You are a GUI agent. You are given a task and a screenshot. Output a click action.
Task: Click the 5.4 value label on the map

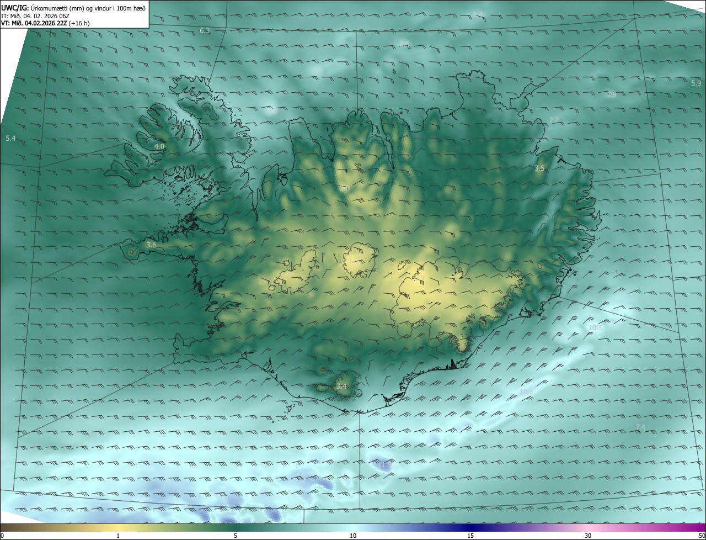[10, 138]
